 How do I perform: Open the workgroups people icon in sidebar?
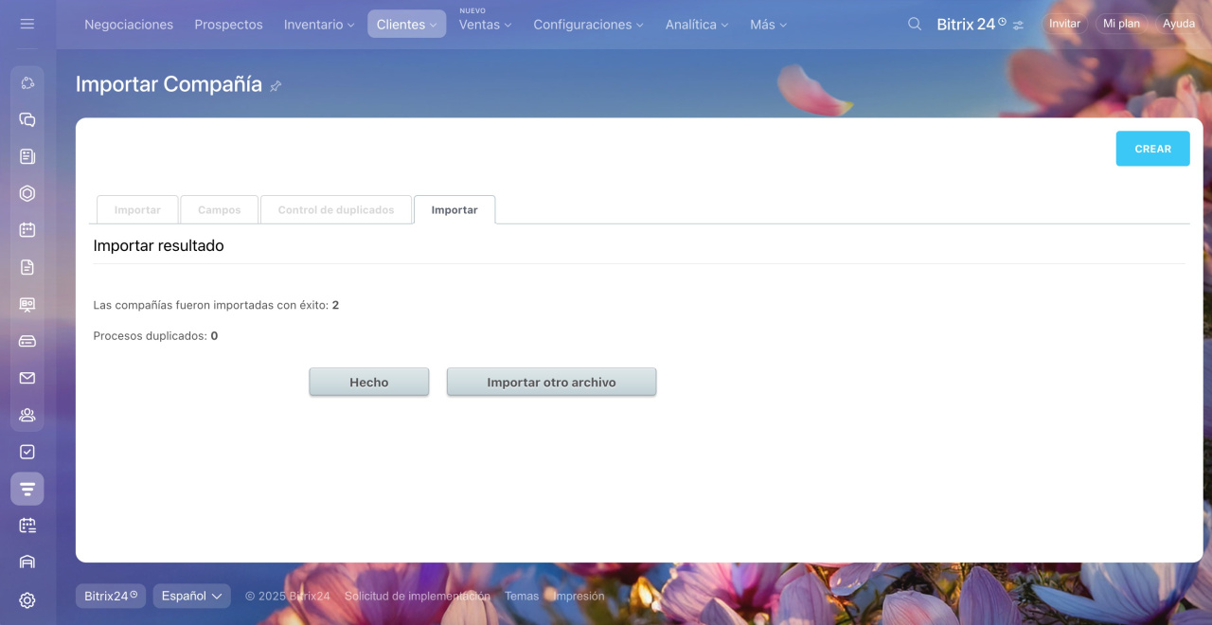(27, 415)
